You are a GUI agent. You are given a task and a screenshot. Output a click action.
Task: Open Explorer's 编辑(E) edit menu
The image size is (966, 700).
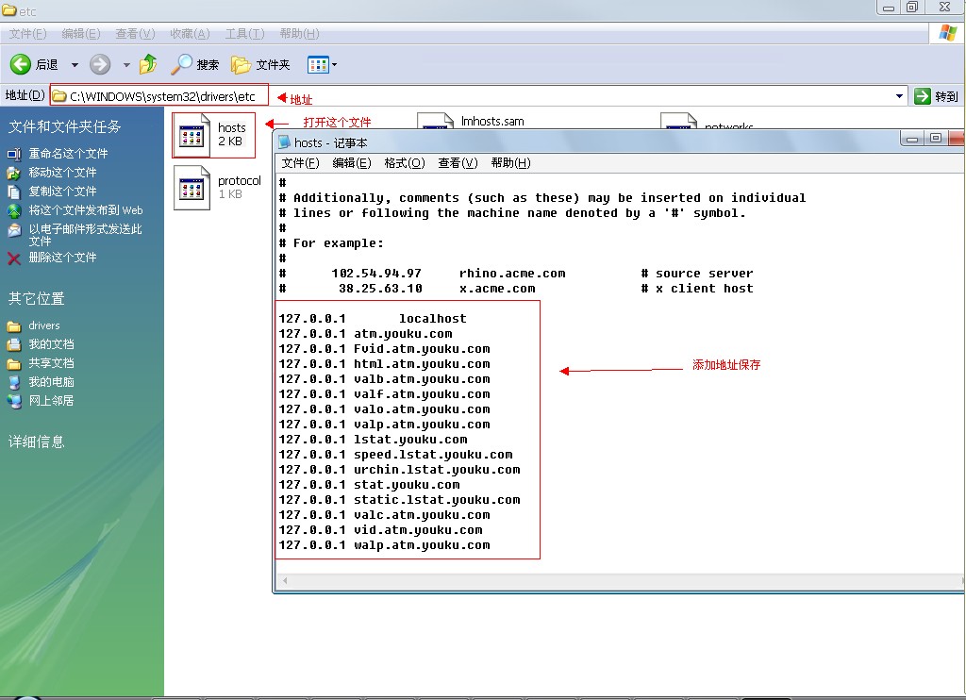81,33
